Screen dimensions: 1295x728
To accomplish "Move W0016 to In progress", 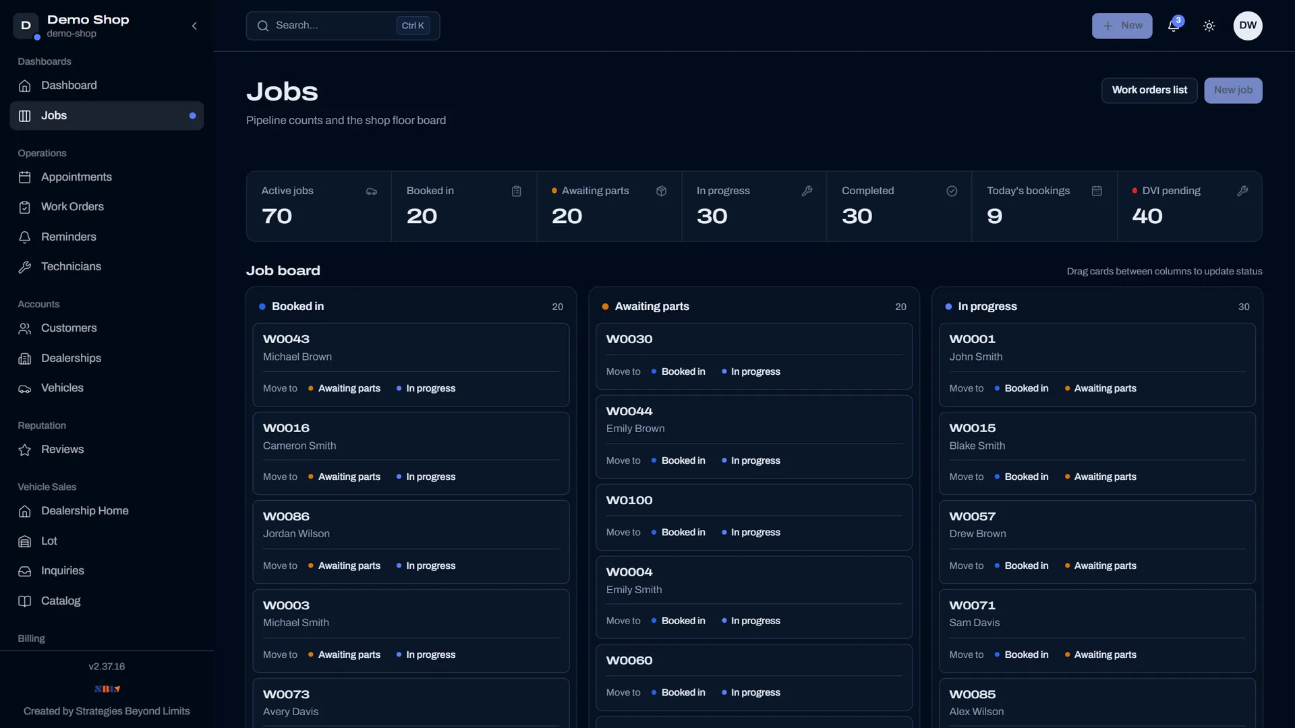I will pyautogui.click(x=426, y=477).
